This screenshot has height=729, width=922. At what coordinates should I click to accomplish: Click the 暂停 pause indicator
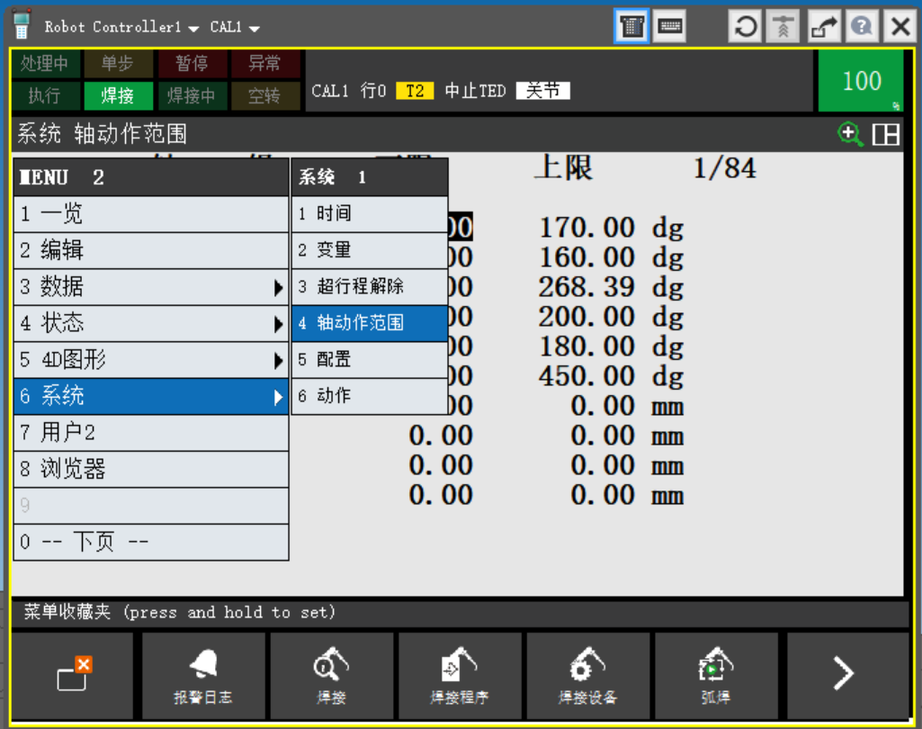pyautogui.click(x=192, y=64)
